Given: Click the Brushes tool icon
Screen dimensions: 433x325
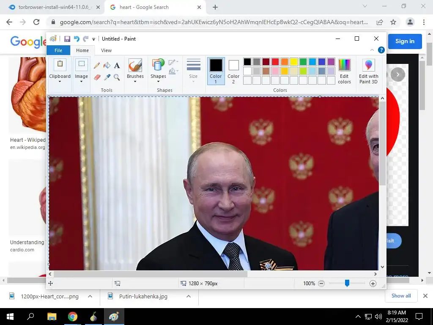Looking at the screenshot, I should point(135,66).
